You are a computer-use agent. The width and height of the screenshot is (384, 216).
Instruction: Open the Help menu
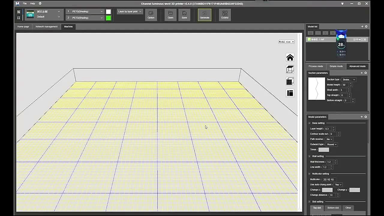[x=33, y=4]
